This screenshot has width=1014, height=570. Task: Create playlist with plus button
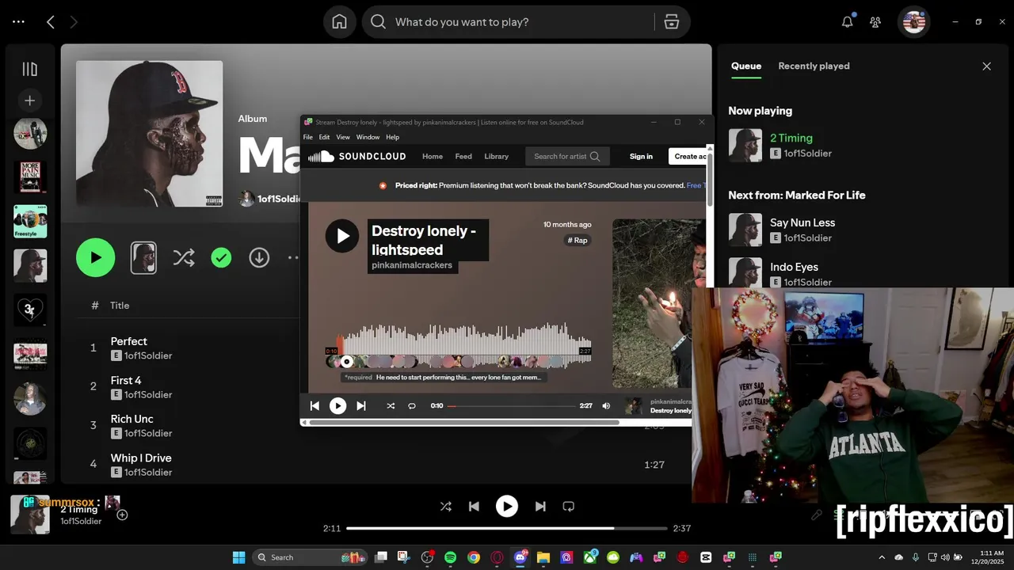click(29, 101)
